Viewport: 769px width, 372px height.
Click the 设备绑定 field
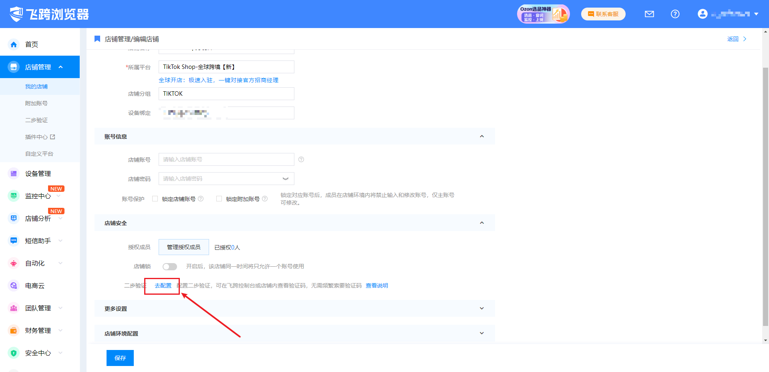click(226, 113)
